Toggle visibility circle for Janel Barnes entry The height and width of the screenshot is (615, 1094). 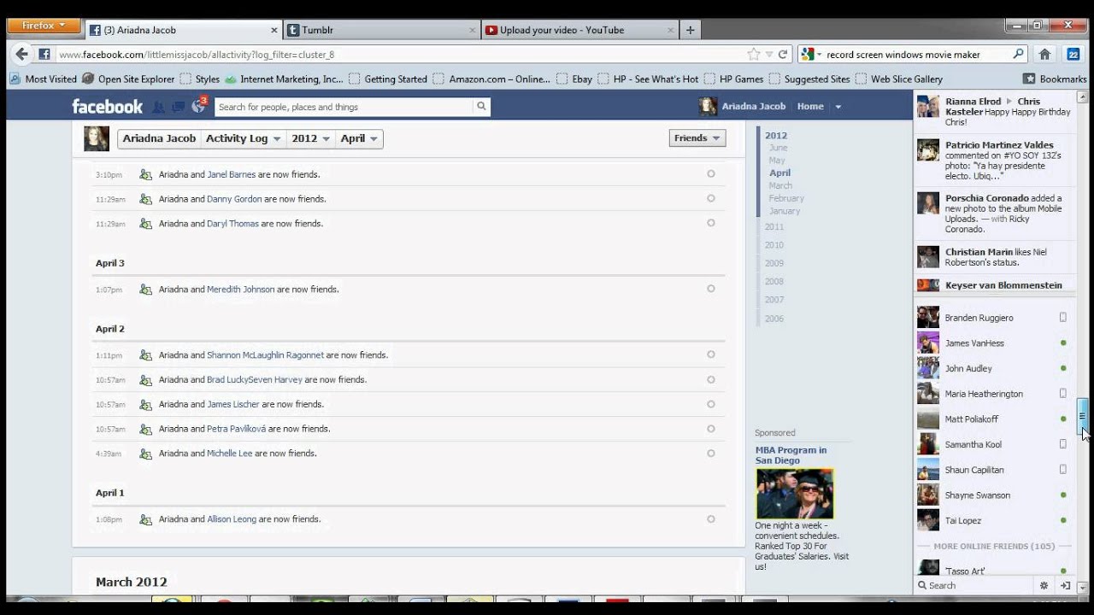coord(710,173)
